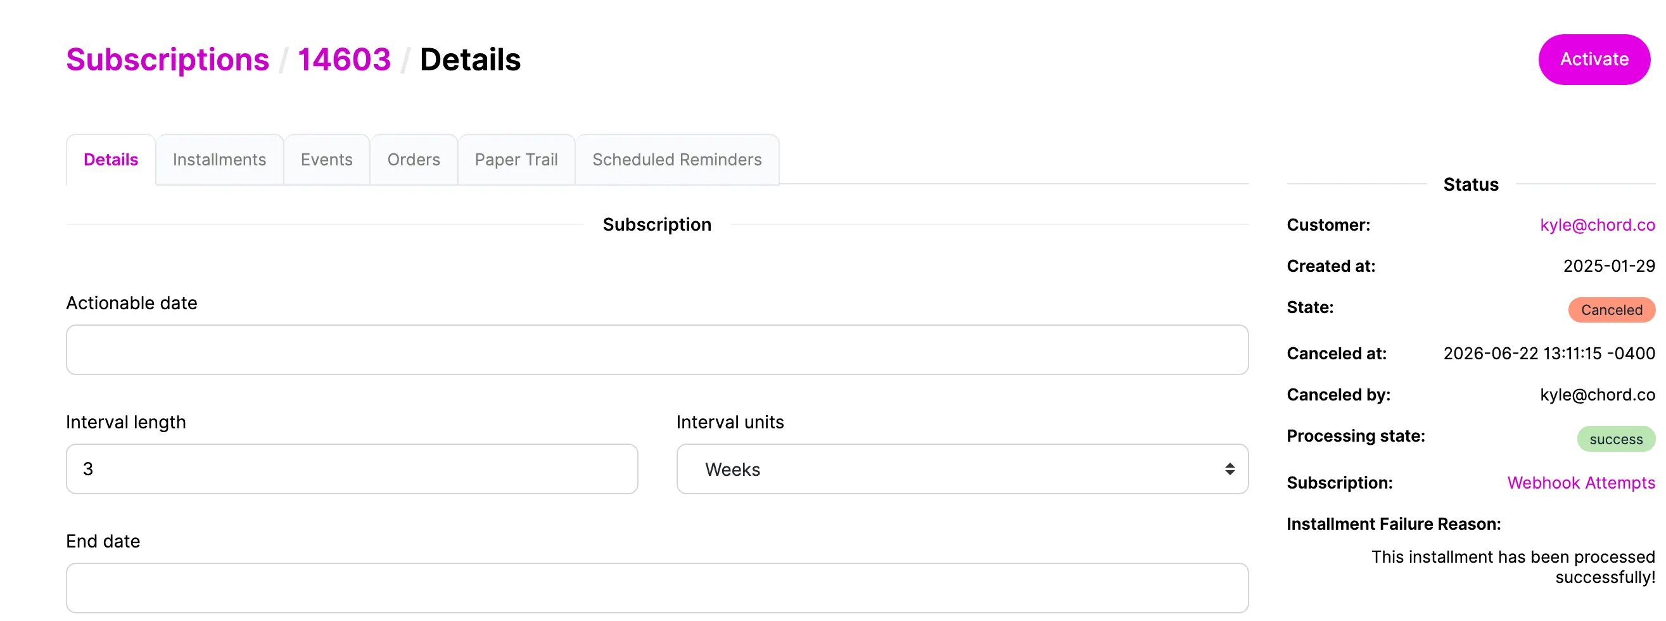Screen dimensions: 1666x621
Task: Focus the Actionable date field
Action: pos(657,350)
